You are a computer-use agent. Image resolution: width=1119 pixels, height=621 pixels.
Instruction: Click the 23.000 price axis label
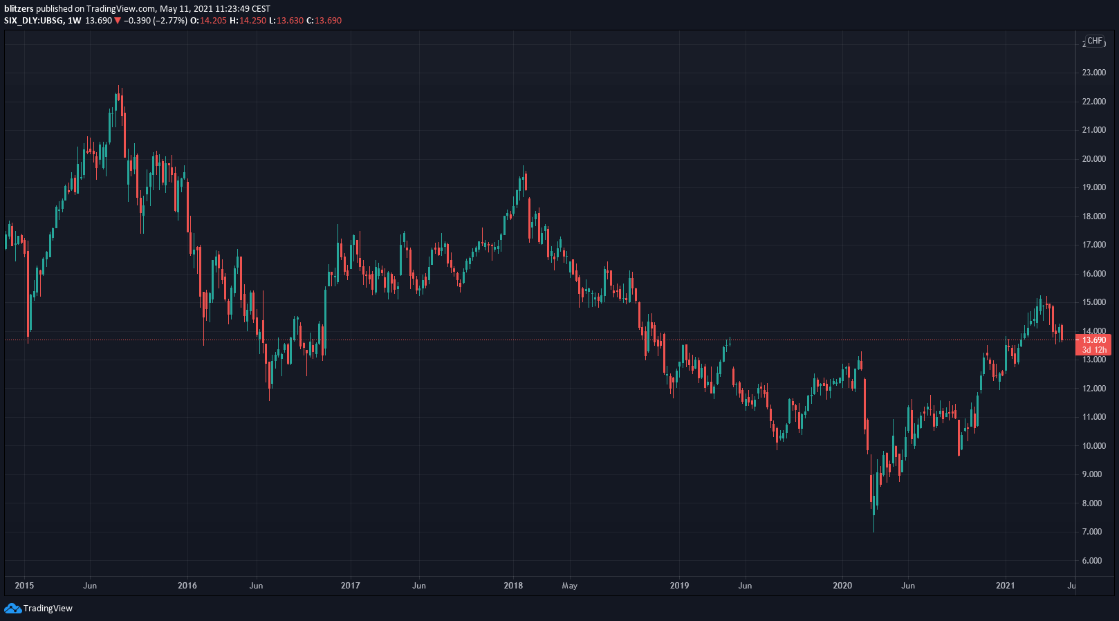(x=1094, y=73)
